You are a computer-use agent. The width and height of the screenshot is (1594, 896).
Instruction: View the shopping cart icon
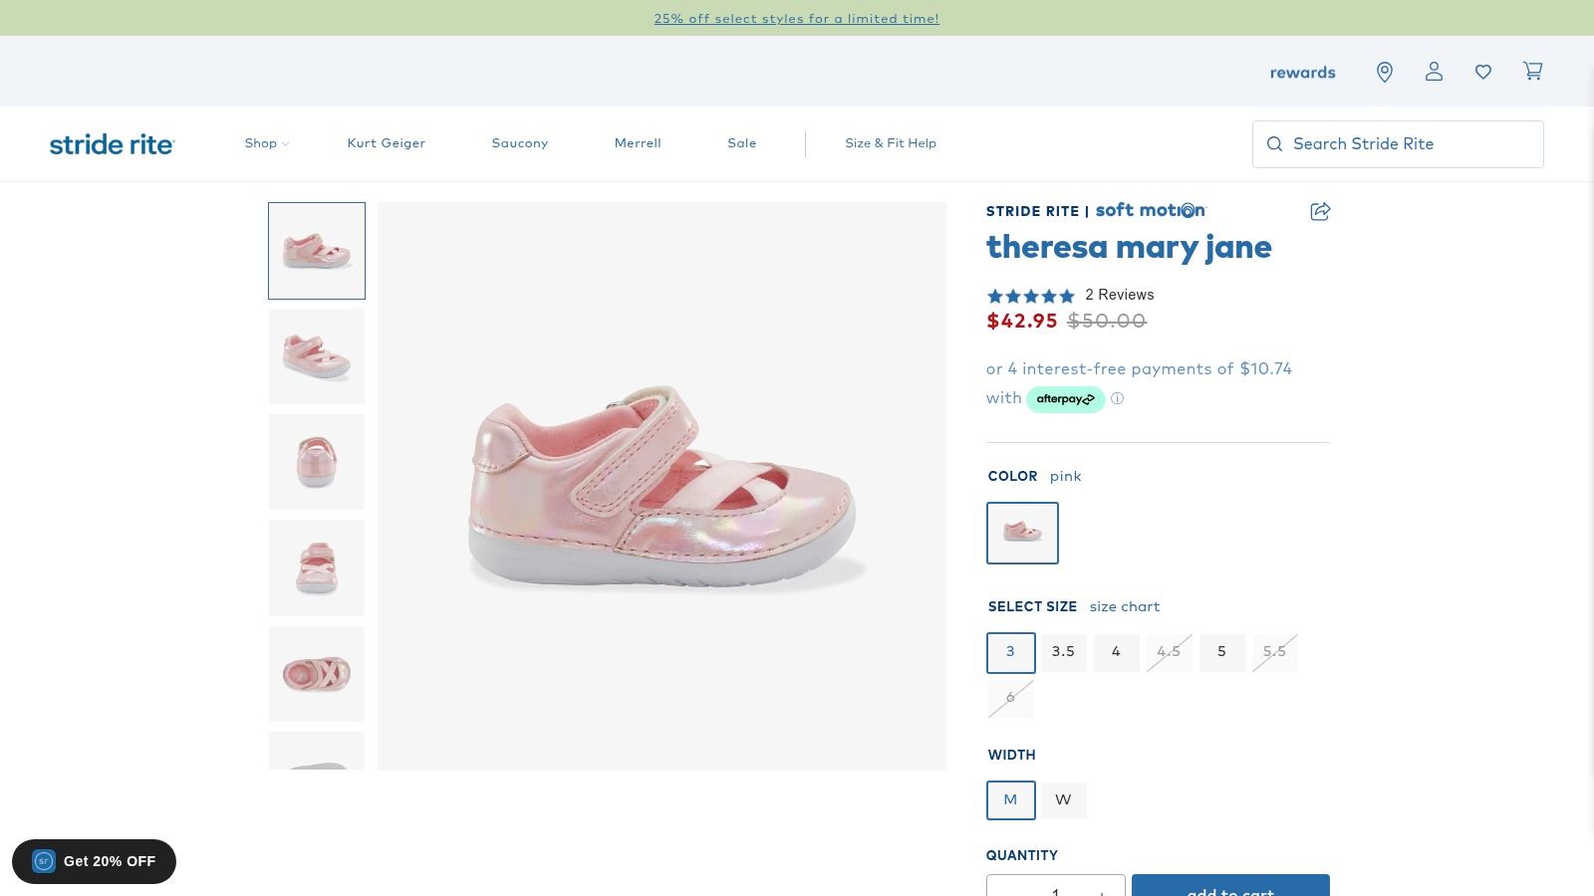click(x=1532, y=71)
